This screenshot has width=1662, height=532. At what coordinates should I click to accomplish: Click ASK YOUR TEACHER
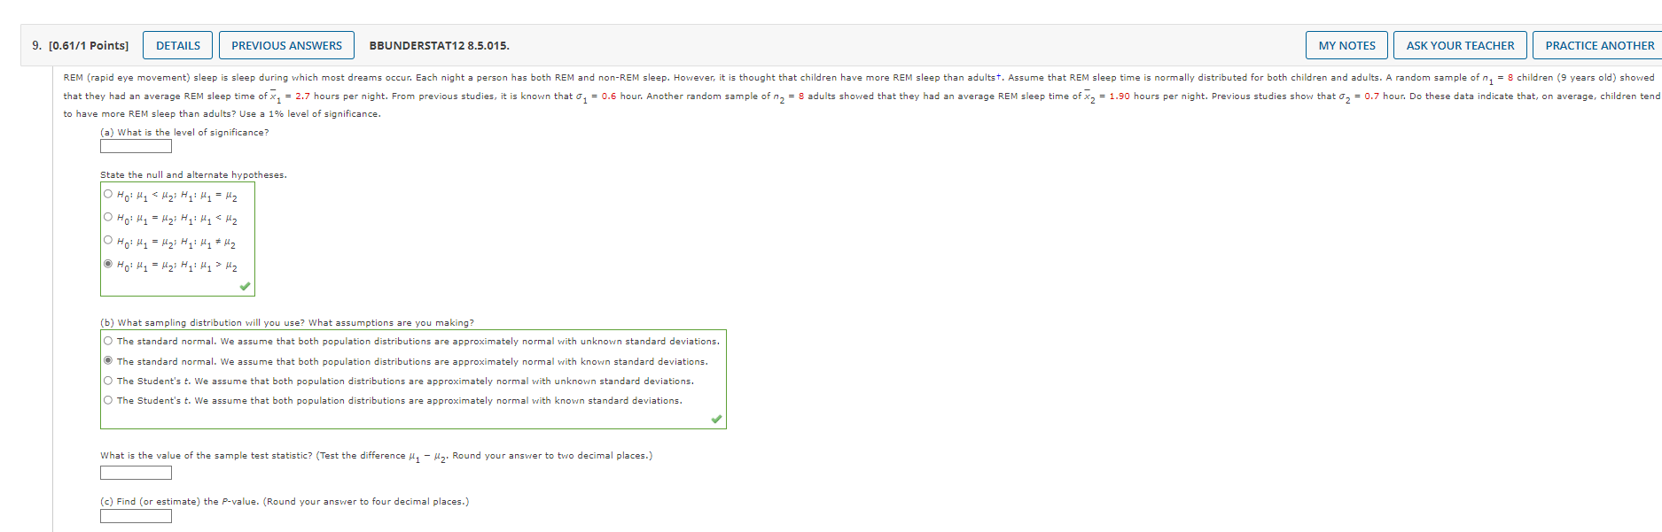(x=1460, y=45)
